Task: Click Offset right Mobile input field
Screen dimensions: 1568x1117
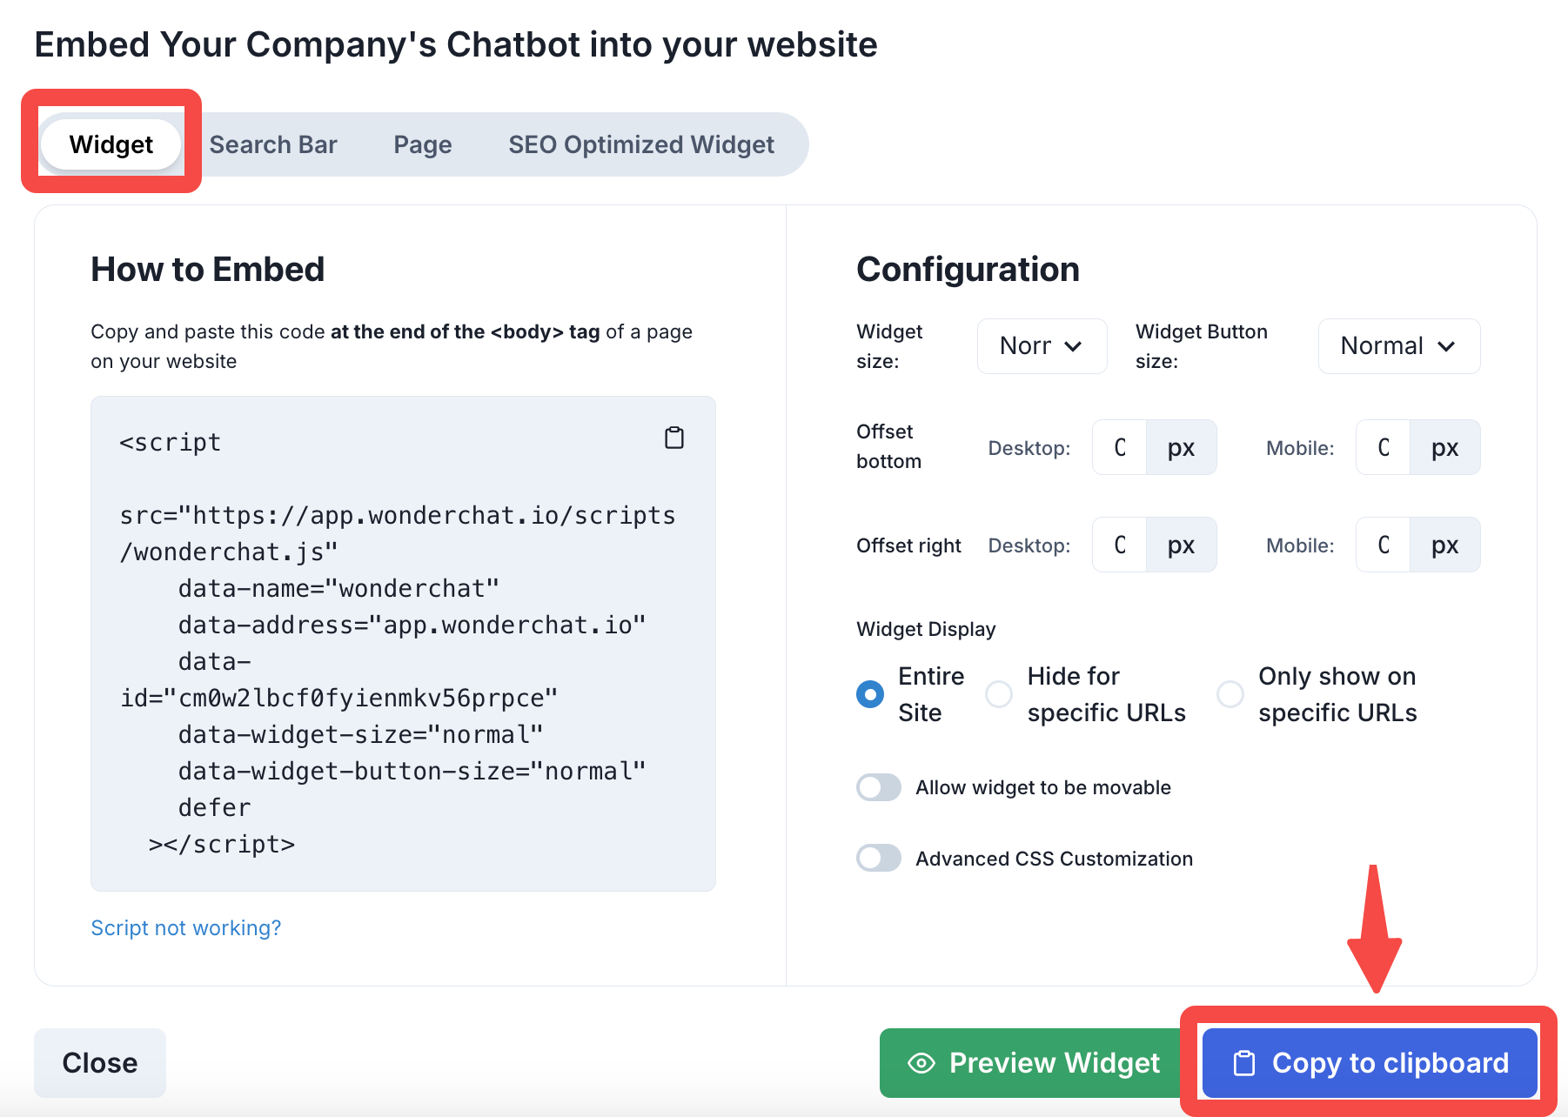Action: pyautogui.click(x=1384, y=545)
